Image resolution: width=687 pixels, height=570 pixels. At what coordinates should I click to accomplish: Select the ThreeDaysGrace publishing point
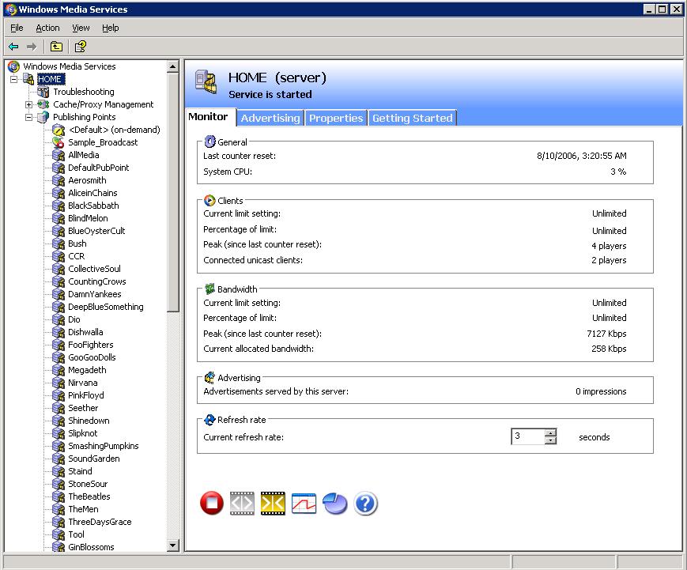(100, 523)
